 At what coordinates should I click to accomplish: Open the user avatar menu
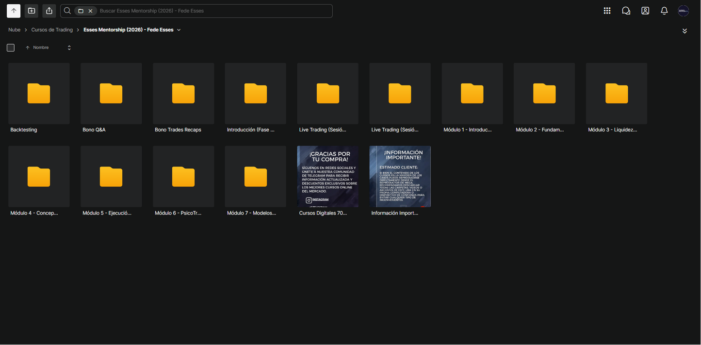click(684, 11)
